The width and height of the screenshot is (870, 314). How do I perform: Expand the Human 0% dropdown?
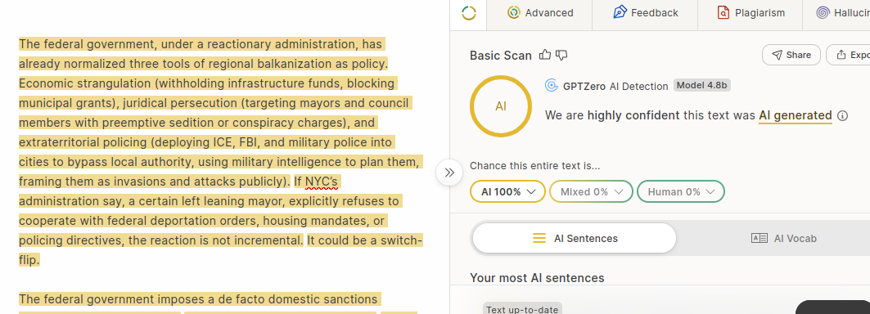tap(681, 191)
